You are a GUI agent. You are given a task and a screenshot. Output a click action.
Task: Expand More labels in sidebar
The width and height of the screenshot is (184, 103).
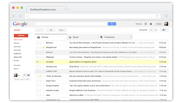[x=16, y=69]
